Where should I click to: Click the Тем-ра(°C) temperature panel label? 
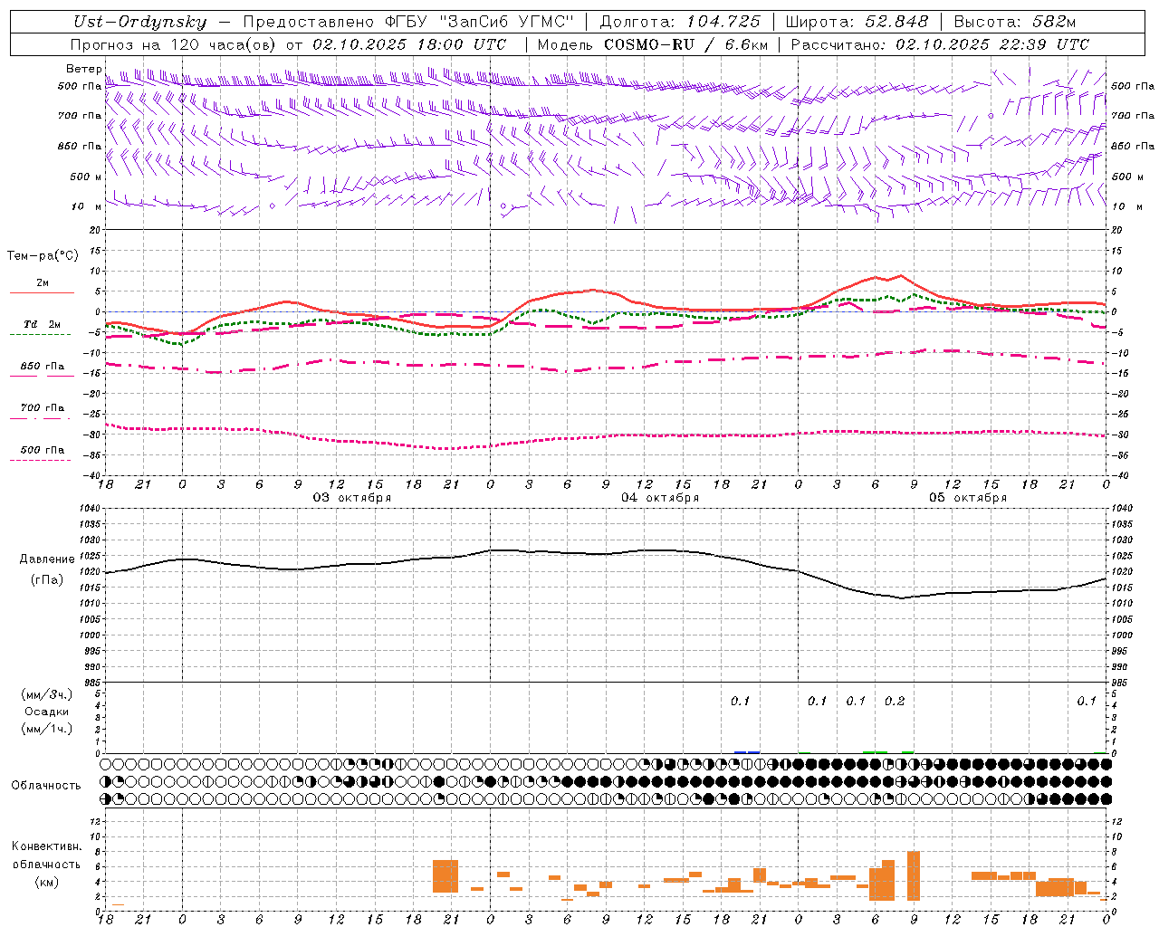pos(43,256)
